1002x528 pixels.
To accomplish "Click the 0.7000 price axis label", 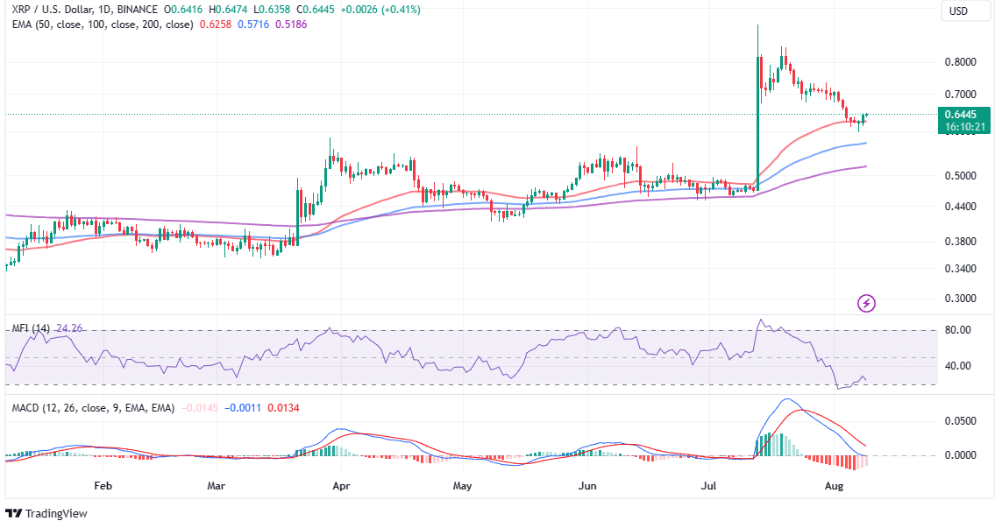I will [961, 95].
